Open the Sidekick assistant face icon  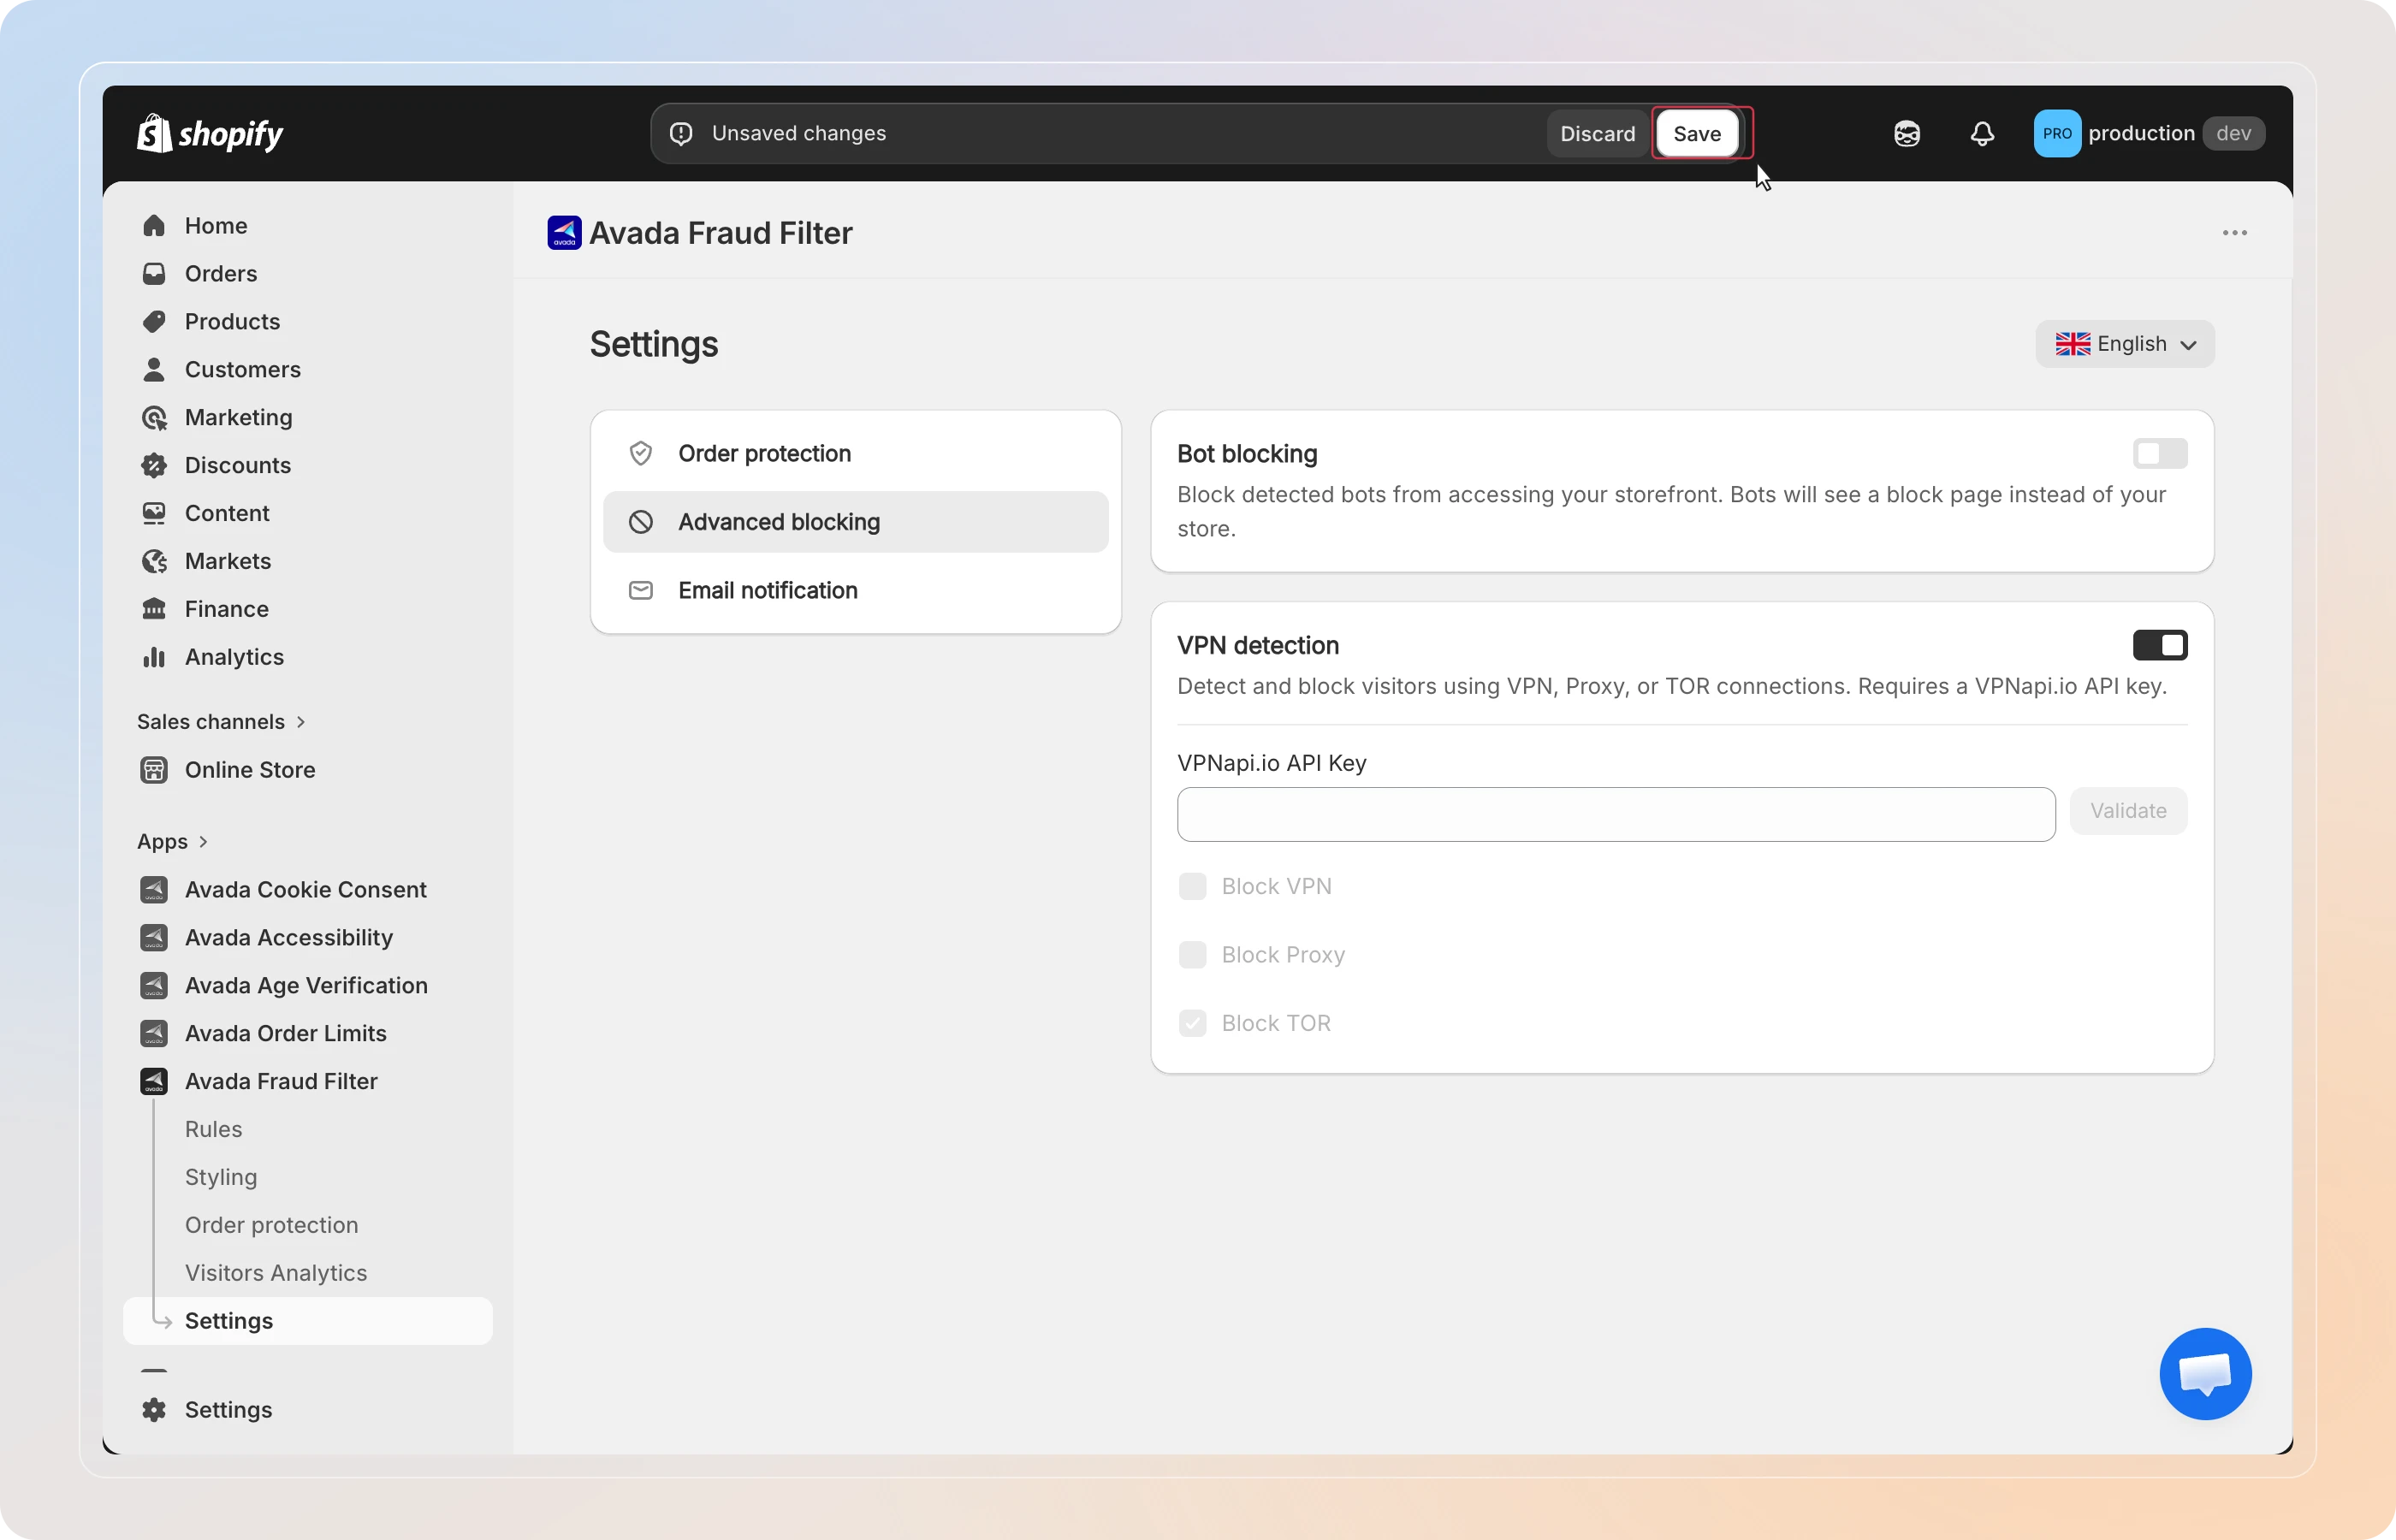[x=1907, y=134]
